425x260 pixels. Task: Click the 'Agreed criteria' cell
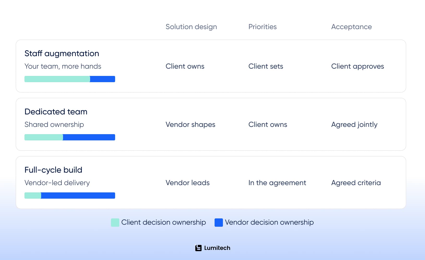pyautogui.click(x=356, y=183)
